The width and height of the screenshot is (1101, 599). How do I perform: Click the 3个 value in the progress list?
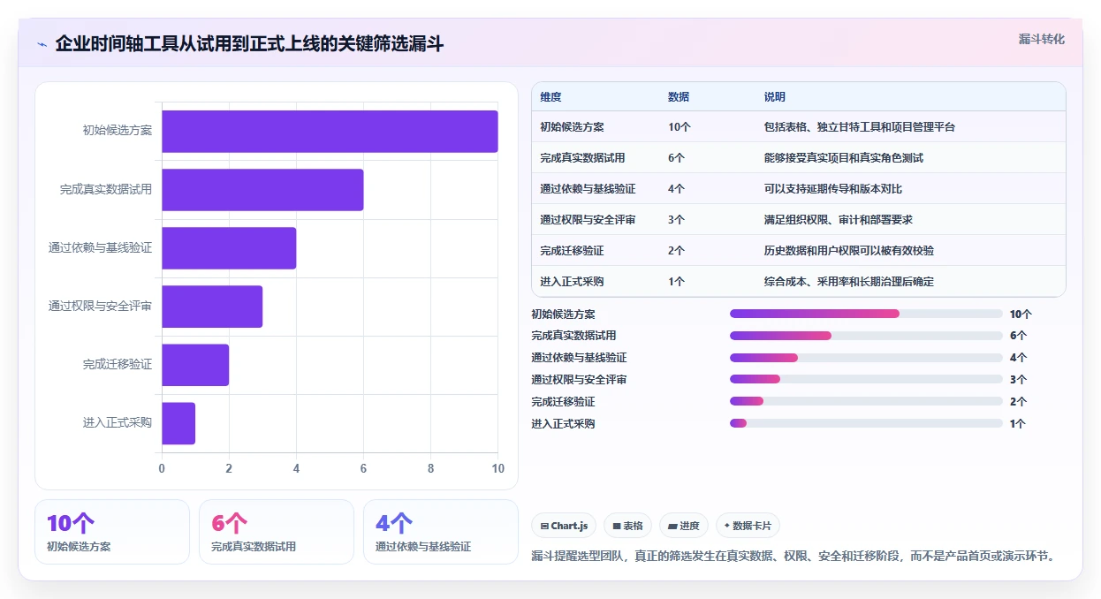click(1018, 380)
